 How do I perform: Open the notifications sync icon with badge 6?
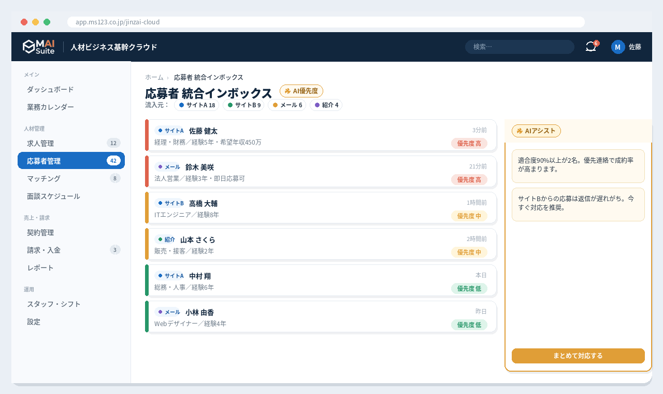click(x=591, y=47)
